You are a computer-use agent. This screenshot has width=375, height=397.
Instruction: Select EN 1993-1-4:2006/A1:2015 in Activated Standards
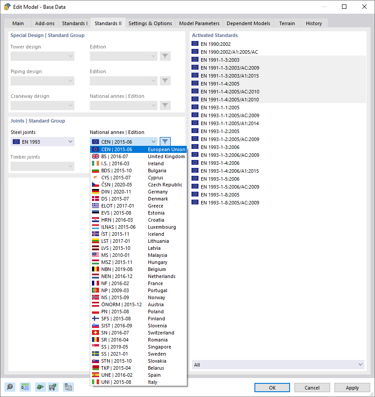coord(278,171)
